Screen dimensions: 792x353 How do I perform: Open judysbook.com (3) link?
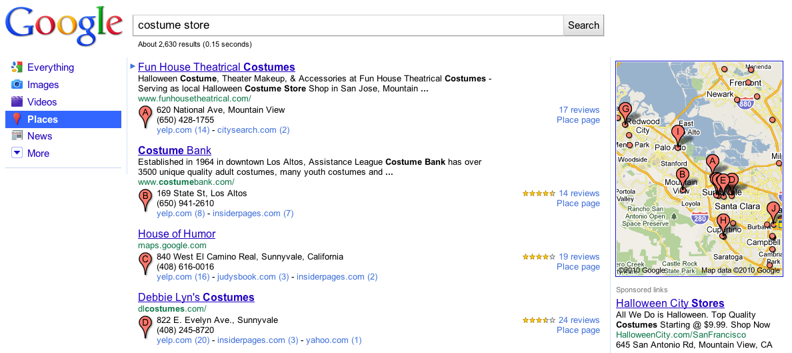pos(253,277)
